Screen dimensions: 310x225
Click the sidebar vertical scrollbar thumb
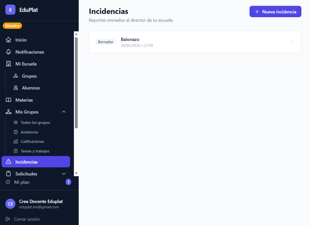(x=76, y=82)
